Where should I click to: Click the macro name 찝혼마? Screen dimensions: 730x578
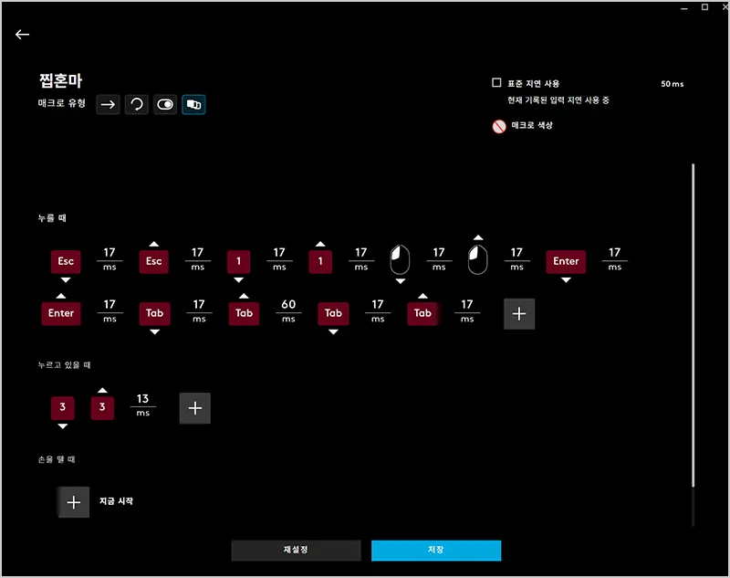click(x=62, y=81)
